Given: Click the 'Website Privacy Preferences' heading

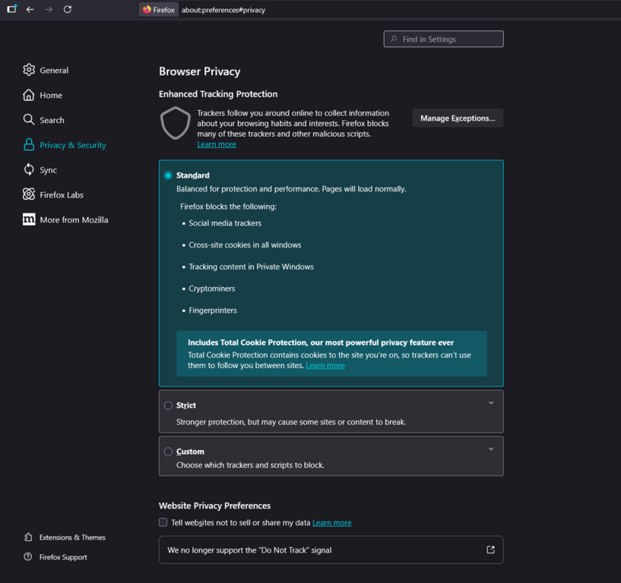Looking at the screenshot, I should [214, 506].
